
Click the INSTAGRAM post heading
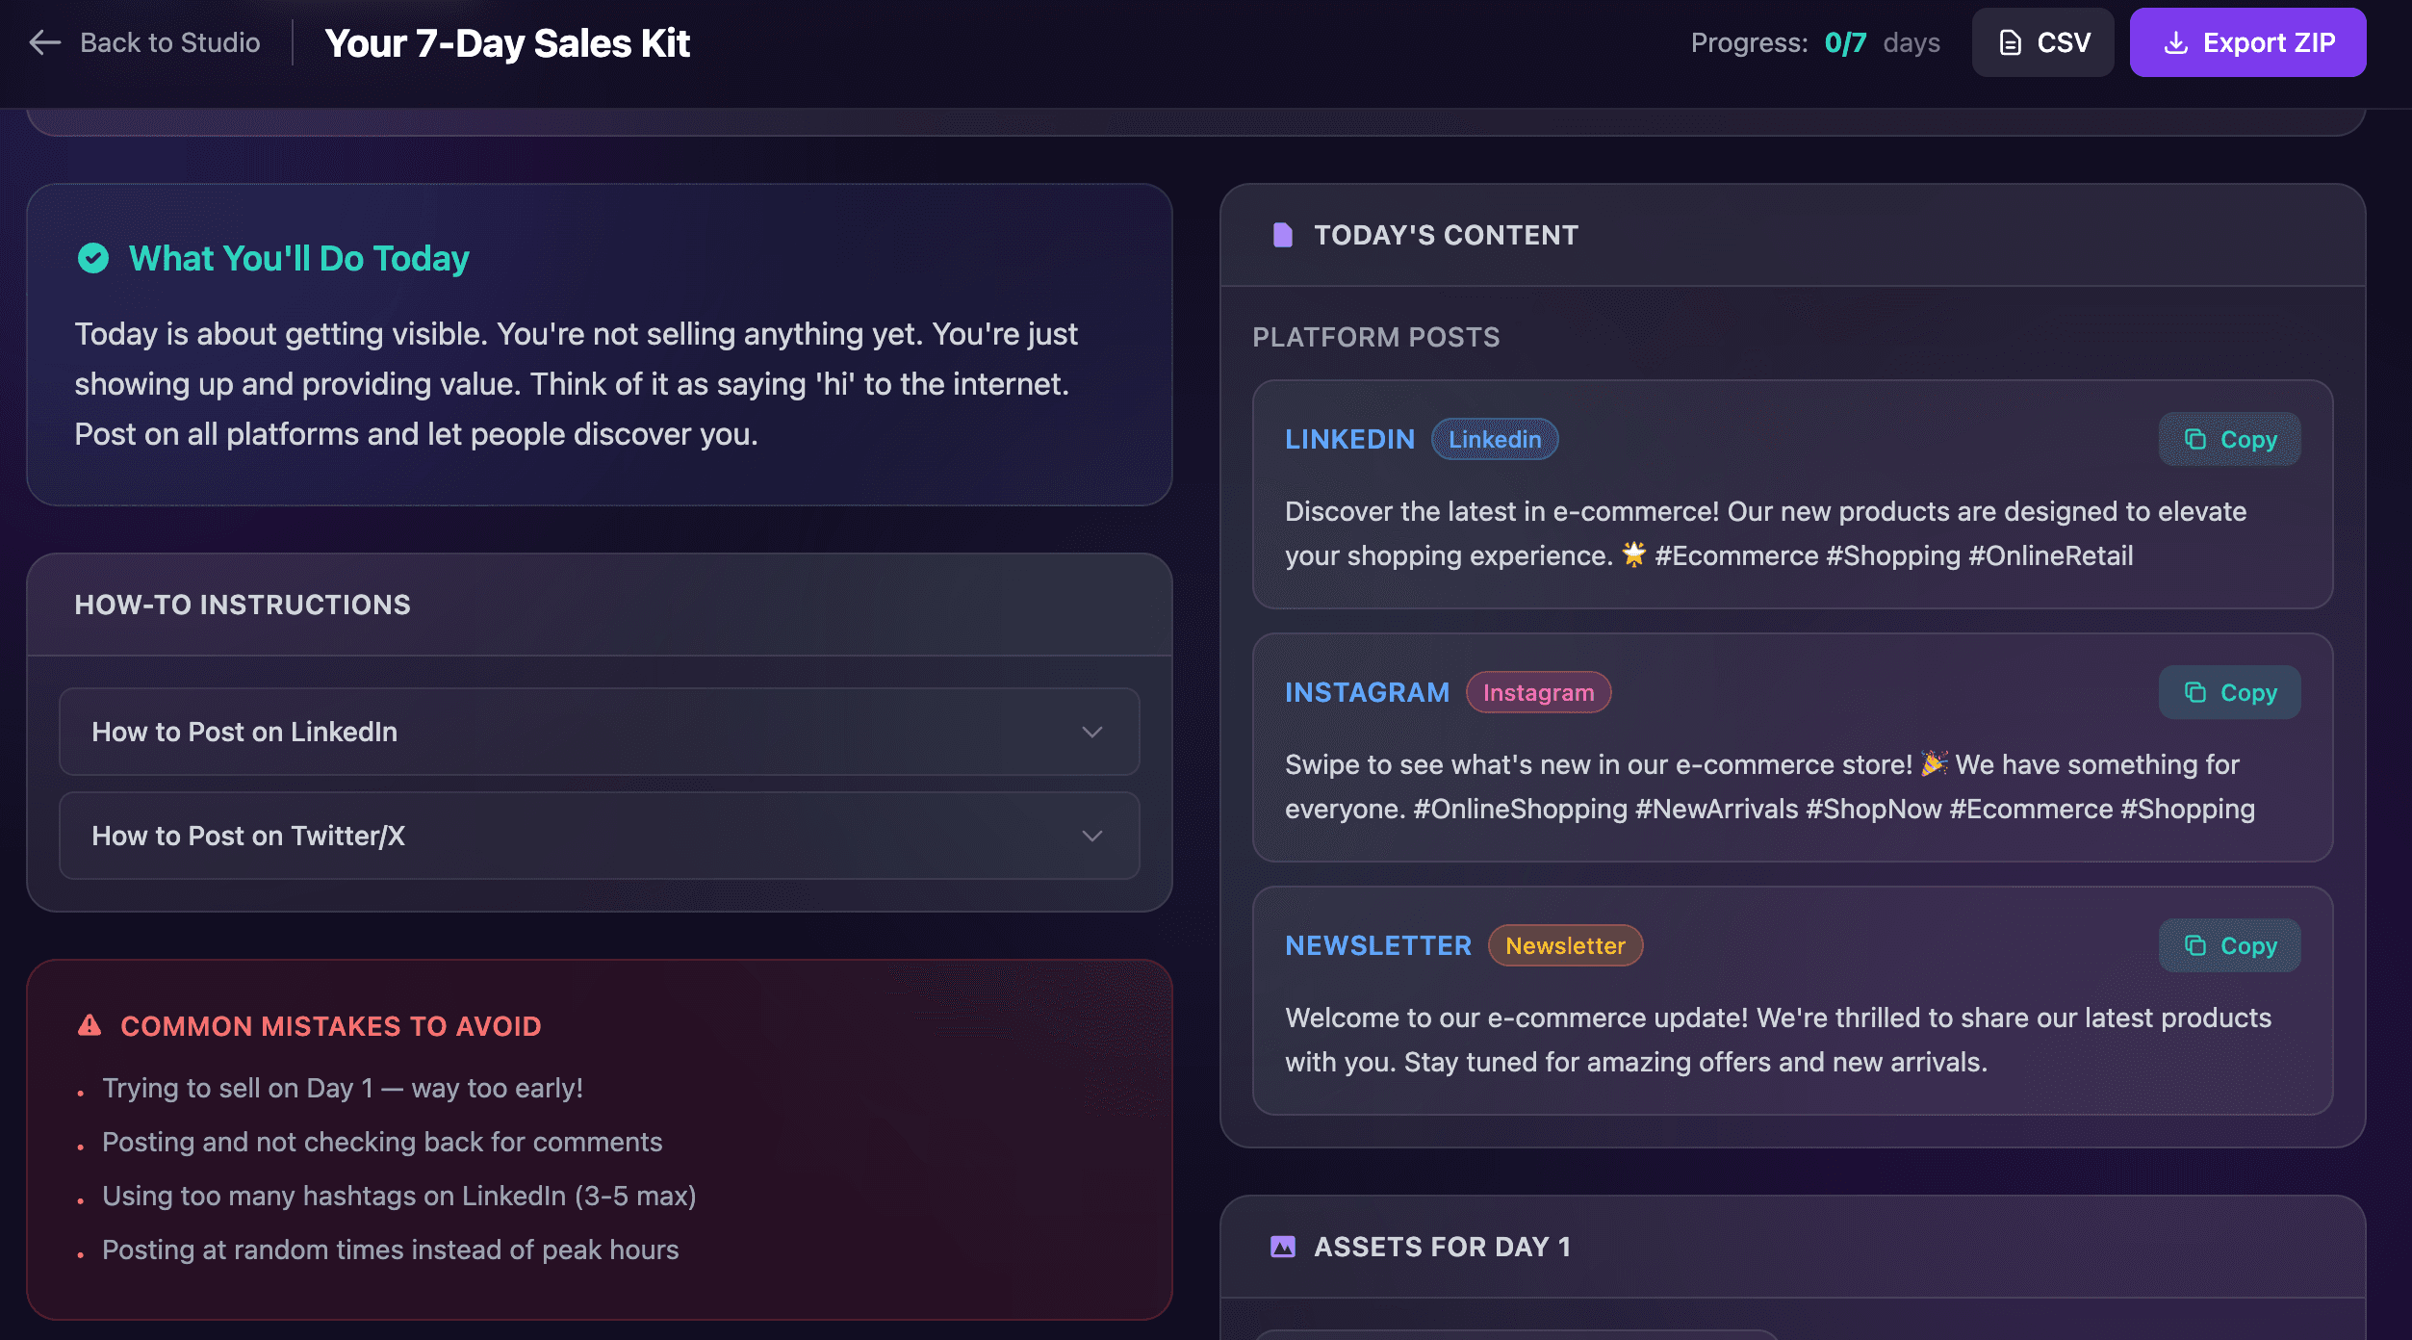point(1367,692)
